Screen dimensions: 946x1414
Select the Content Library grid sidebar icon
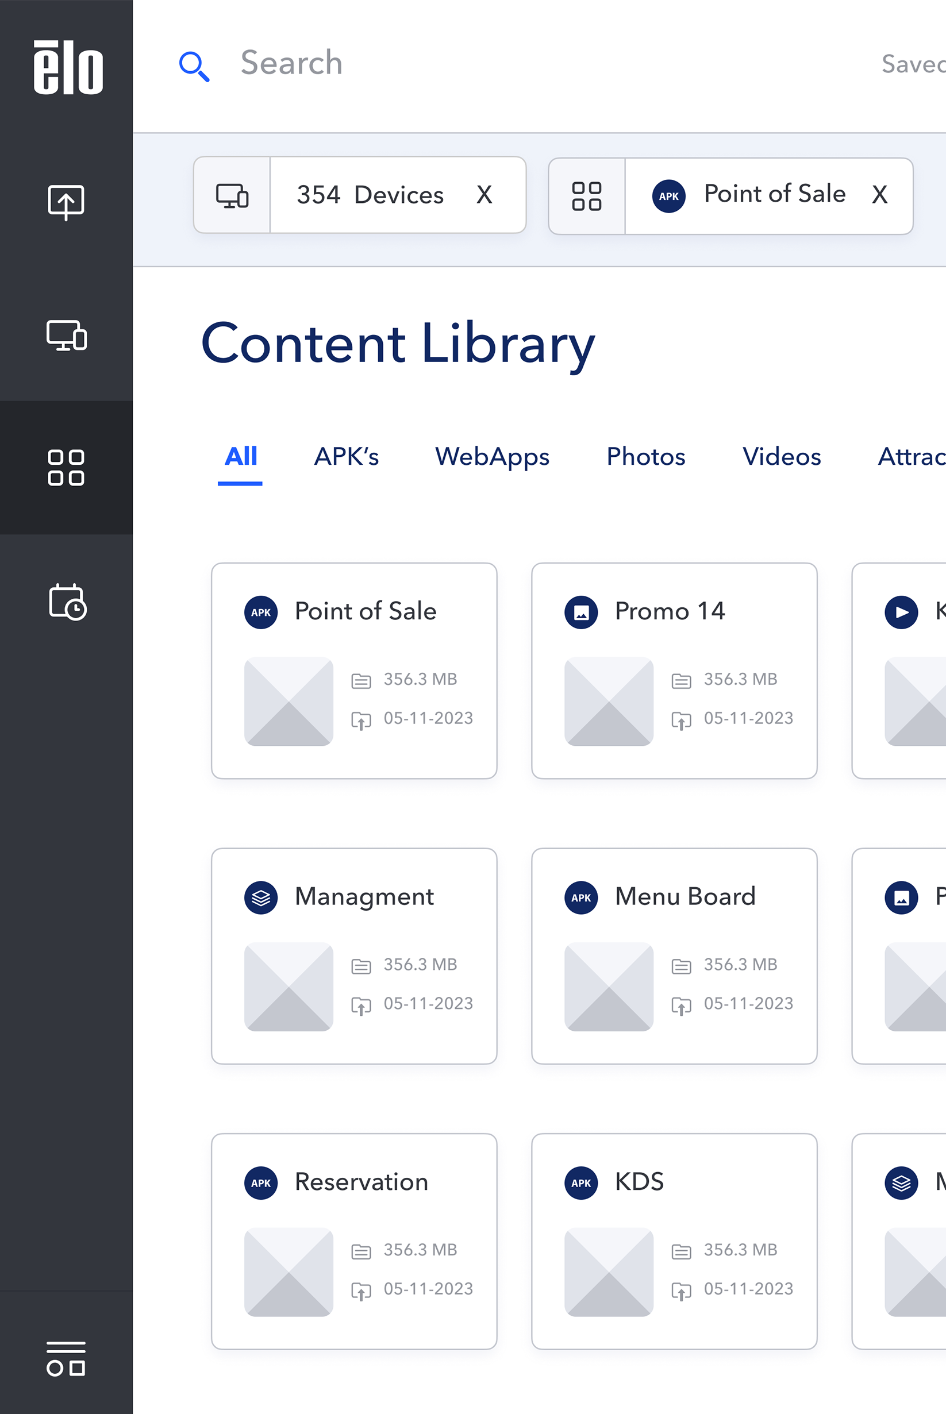click(x=66, y=467)
